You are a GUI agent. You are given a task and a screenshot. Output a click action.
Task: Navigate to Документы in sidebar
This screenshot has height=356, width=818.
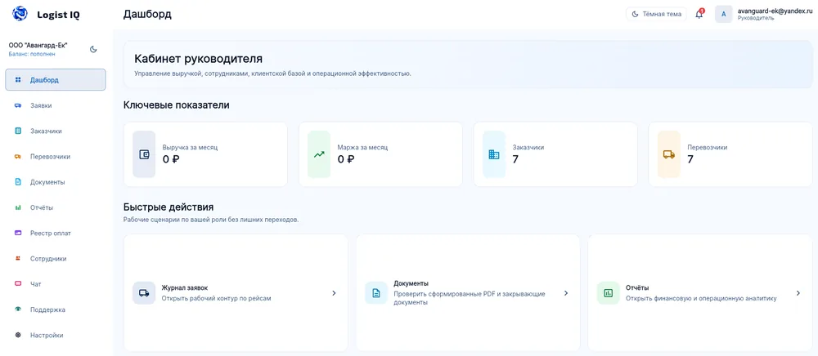[x=56, y=181]
